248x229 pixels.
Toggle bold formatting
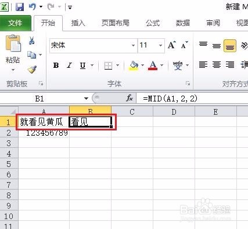pos(56,66)
